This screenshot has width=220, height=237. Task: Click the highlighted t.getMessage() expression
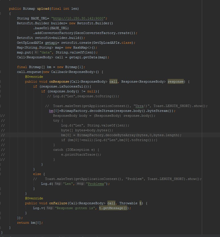tap(113, 208)
